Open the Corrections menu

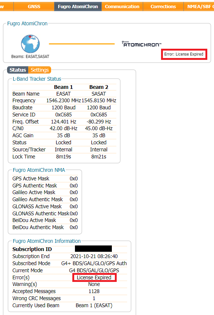coord(163,6)
